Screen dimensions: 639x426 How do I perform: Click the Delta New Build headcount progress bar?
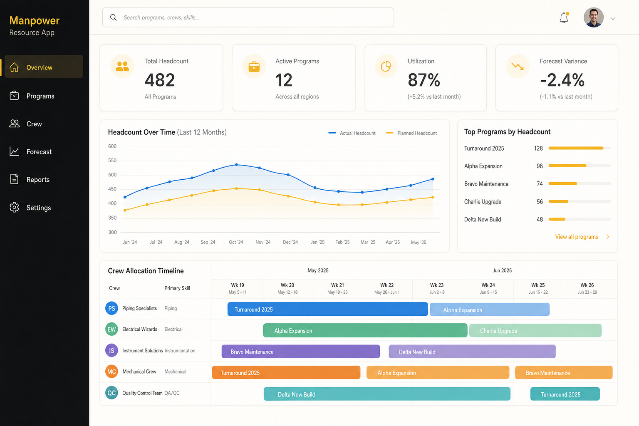pos(580,219)
